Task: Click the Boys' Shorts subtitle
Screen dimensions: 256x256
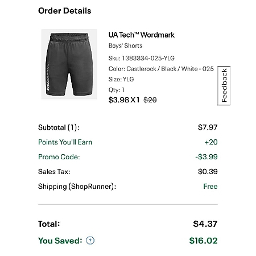Action: tap(125, 46)
